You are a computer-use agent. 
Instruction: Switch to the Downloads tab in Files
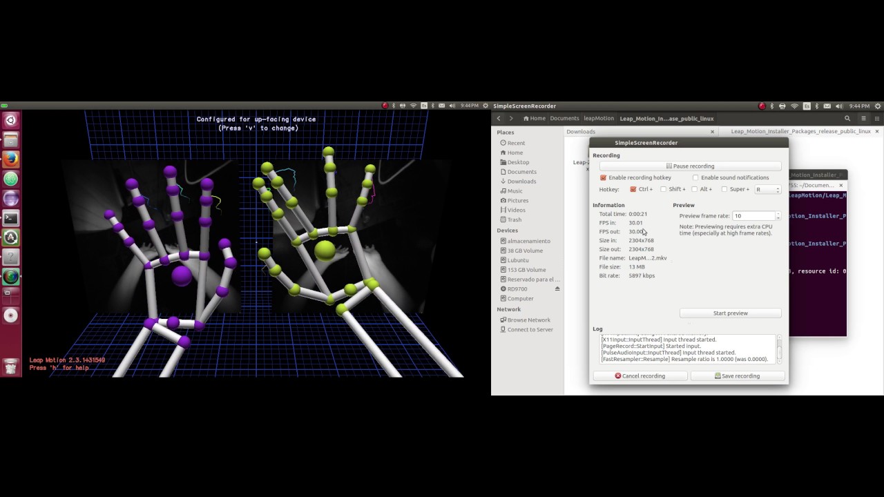pyautogui.click(x=641, y=131)
